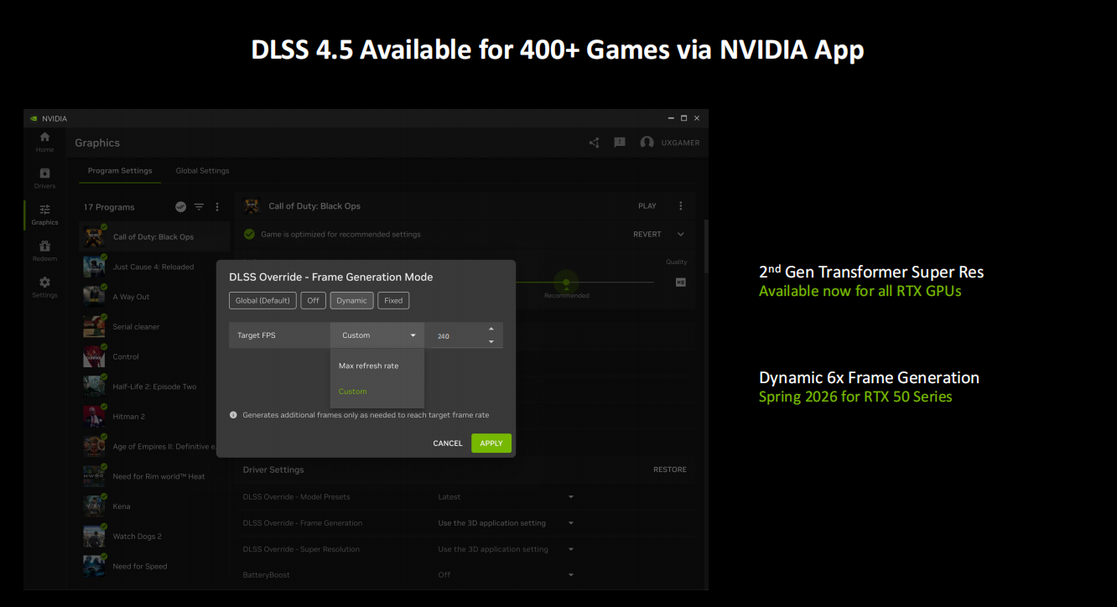
Task: Click the share icon in header
Action: pyautogui.click(x=594, y=143)
